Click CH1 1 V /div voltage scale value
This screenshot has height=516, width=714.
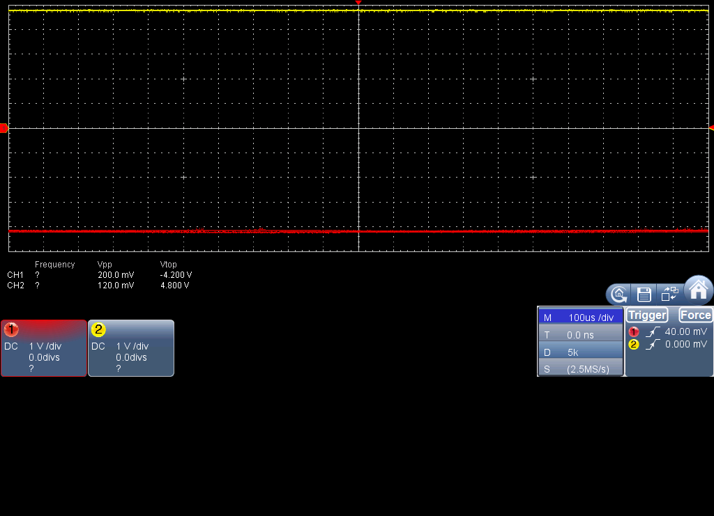click(x=45, y=346)
